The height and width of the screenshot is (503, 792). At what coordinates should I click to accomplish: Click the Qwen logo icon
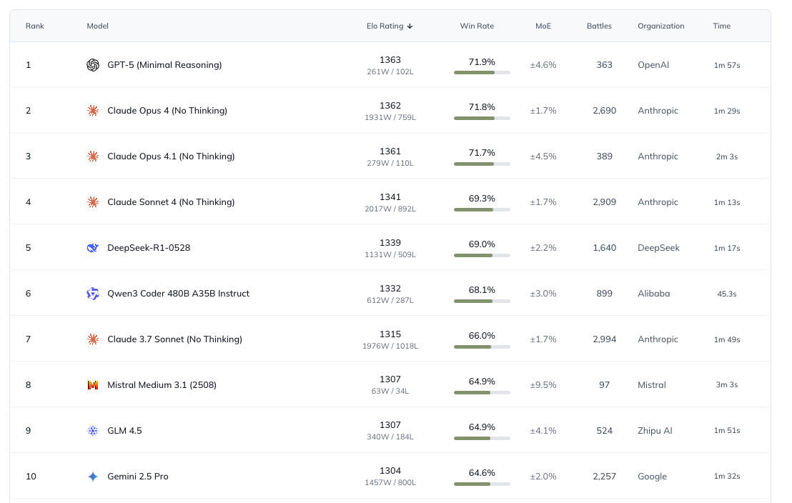tap(93, 294)
